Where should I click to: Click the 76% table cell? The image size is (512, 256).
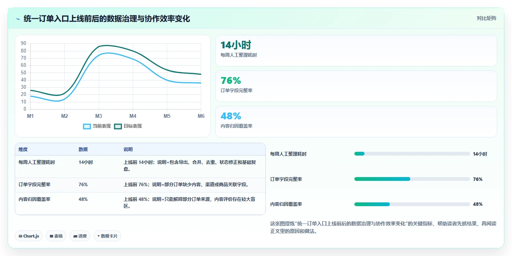[x=83, y=185]
